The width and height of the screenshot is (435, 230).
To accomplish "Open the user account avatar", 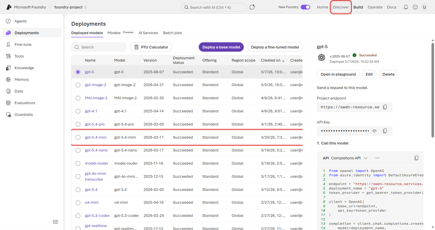I will tap(424, 7).
